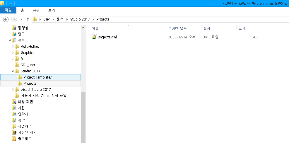Click the 문서 library icon
The image size is (289, 143).
[x=14, y=40]
